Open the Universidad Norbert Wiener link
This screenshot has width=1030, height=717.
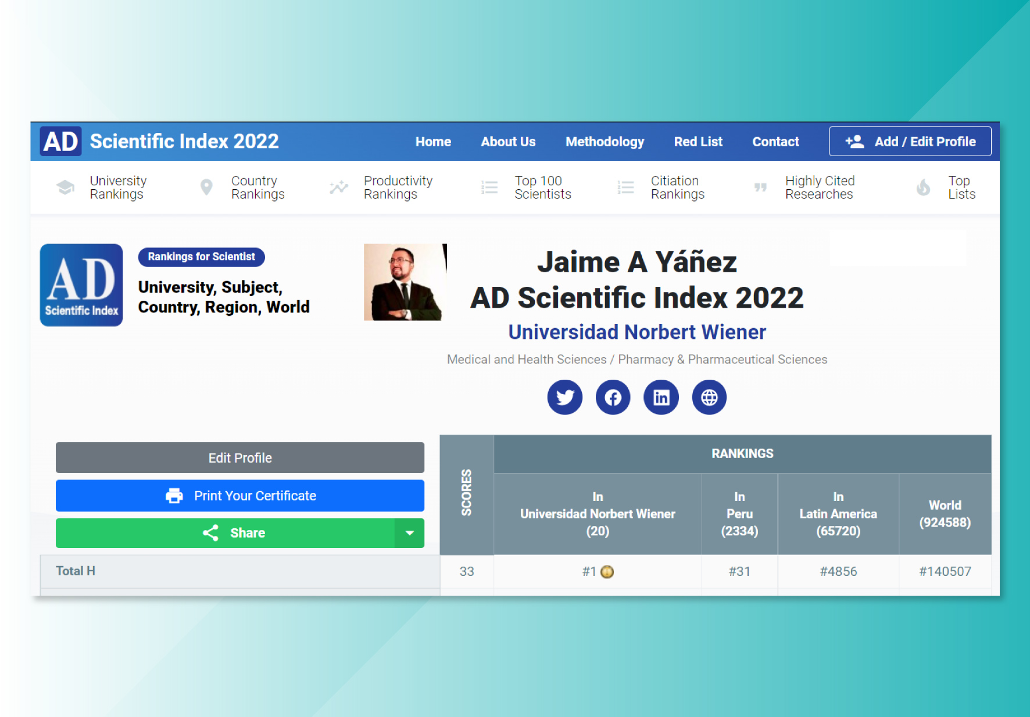tap(637, 332)
